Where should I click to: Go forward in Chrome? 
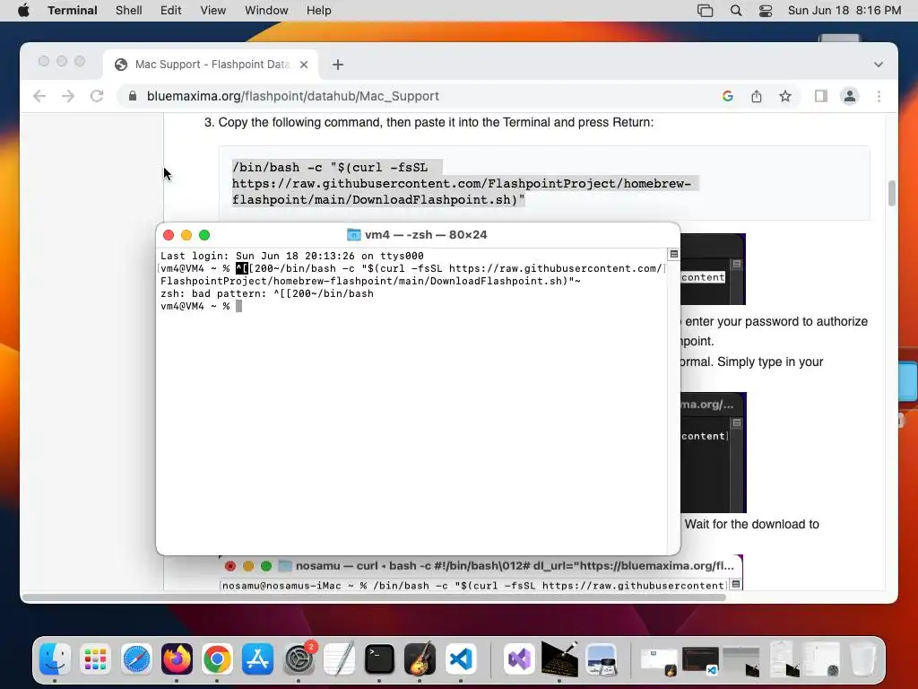68,96
